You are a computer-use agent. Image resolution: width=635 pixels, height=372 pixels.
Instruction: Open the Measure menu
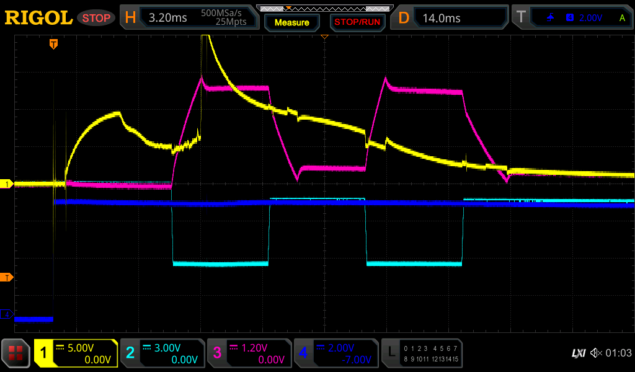[291, 22]
